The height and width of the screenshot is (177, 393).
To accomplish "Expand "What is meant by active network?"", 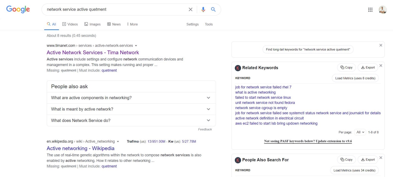I will (x=208, y=109).
